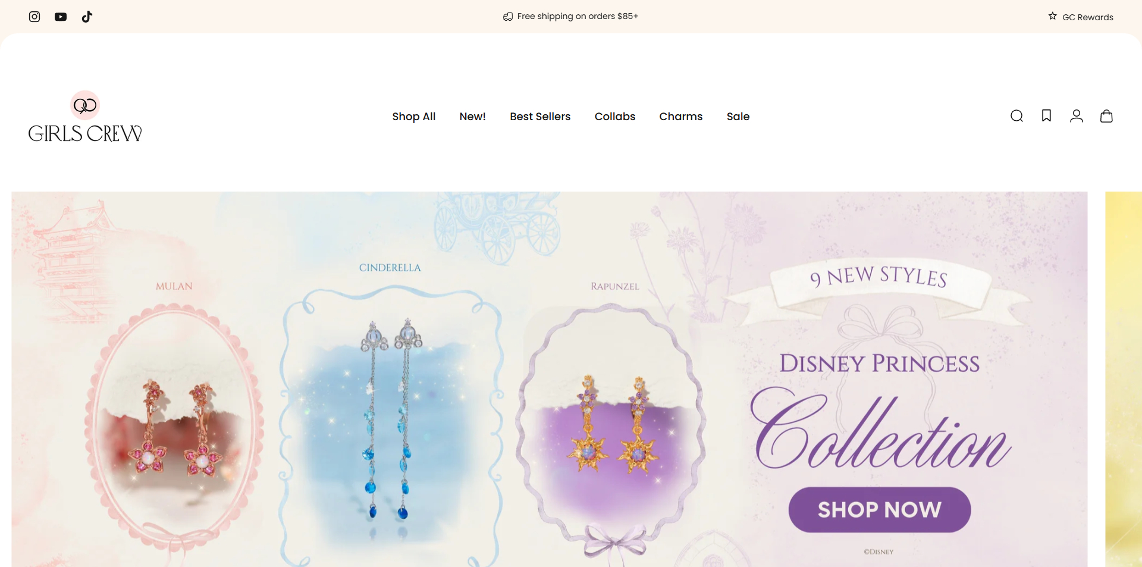Screen dimensions: 1142x567
Task: Open the Collabs menu
Action: 615,117
